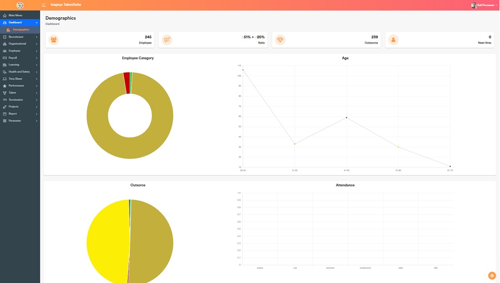
Task: Open the Report menu label
Action: click(13, 114)
